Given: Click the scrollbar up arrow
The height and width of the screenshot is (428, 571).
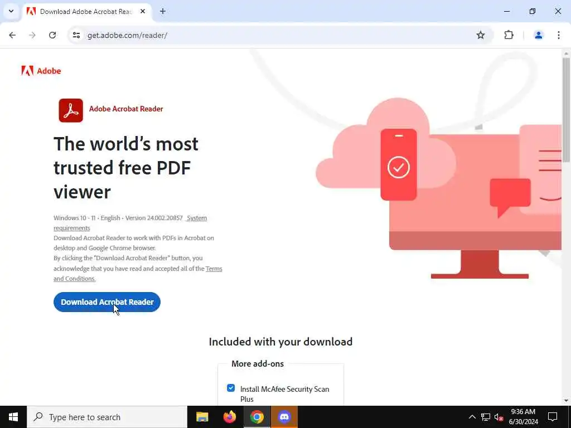Looking at the screenshot, I should [x=566, y=53].
